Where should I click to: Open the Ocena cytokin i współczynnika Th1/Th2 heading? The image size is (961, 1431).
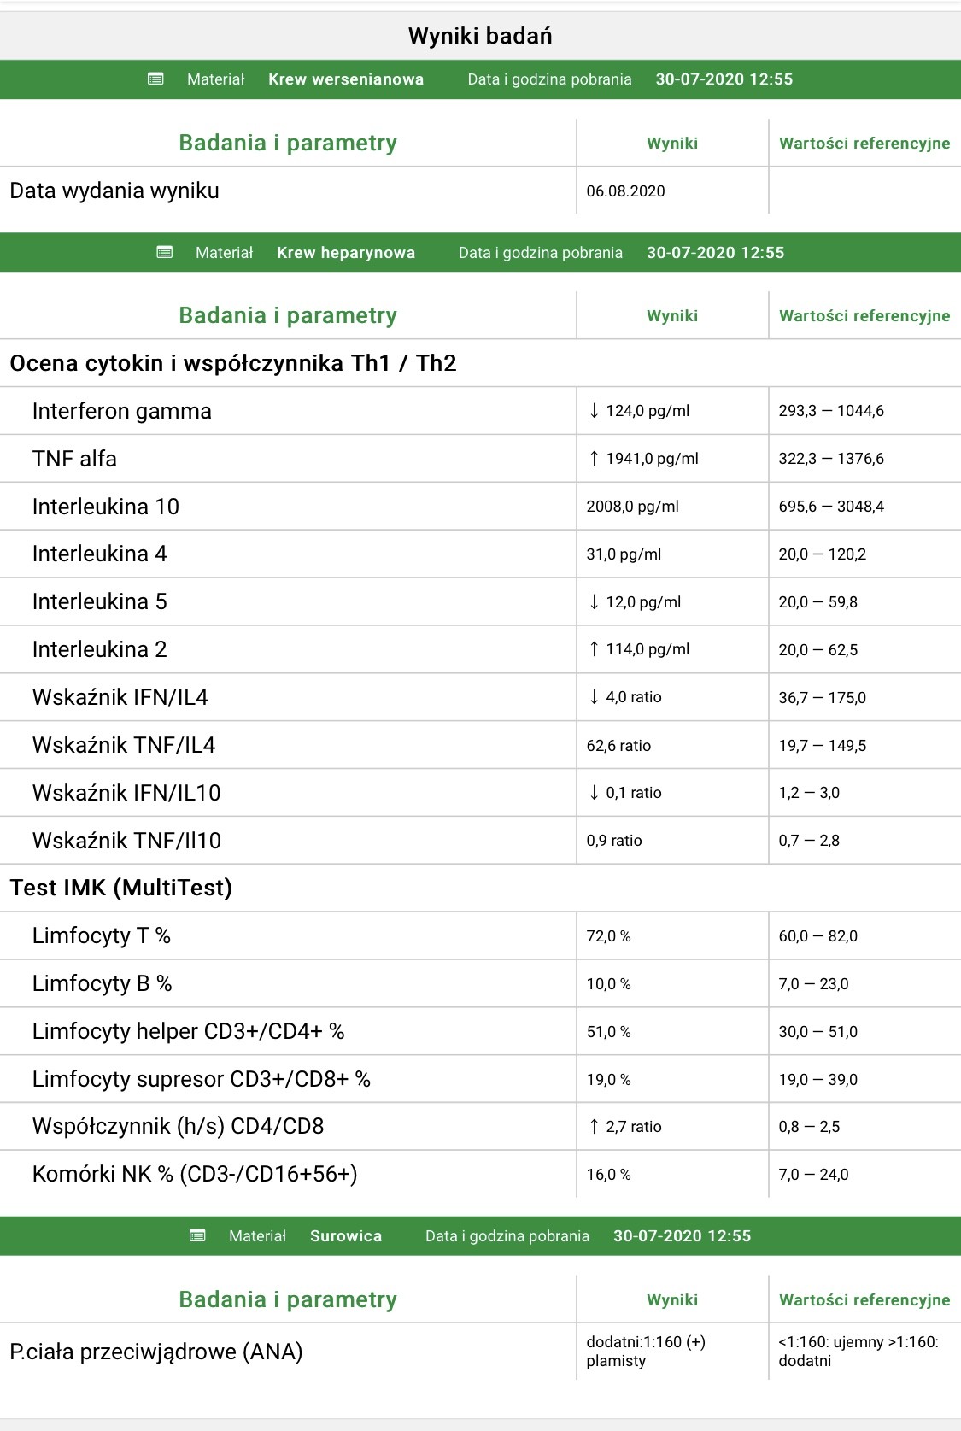pos(232,363)
